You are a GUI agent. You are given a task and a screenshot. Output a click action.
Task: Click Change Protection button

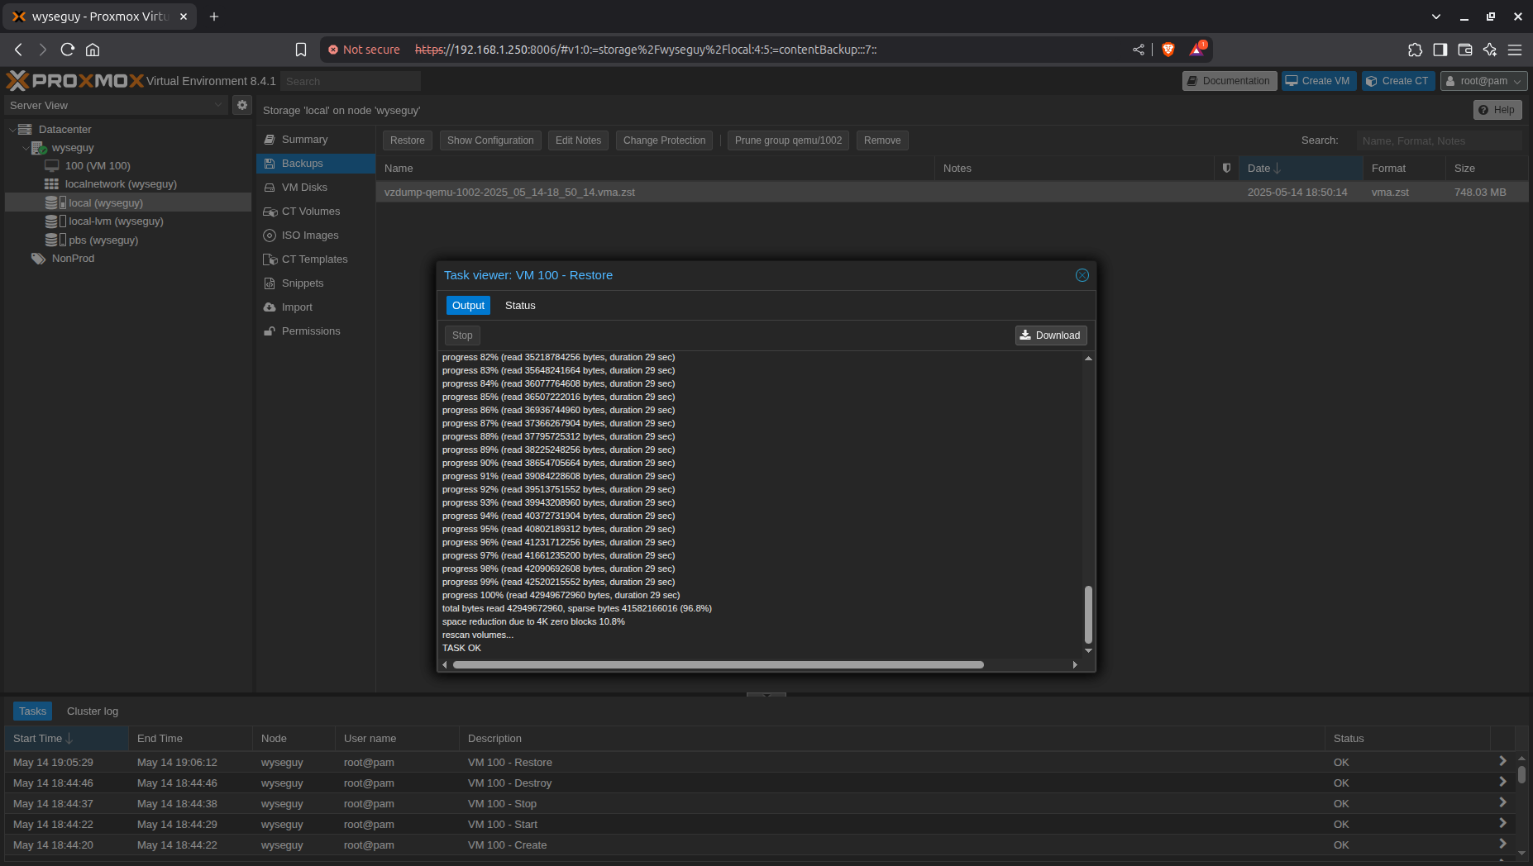point(664,140)
